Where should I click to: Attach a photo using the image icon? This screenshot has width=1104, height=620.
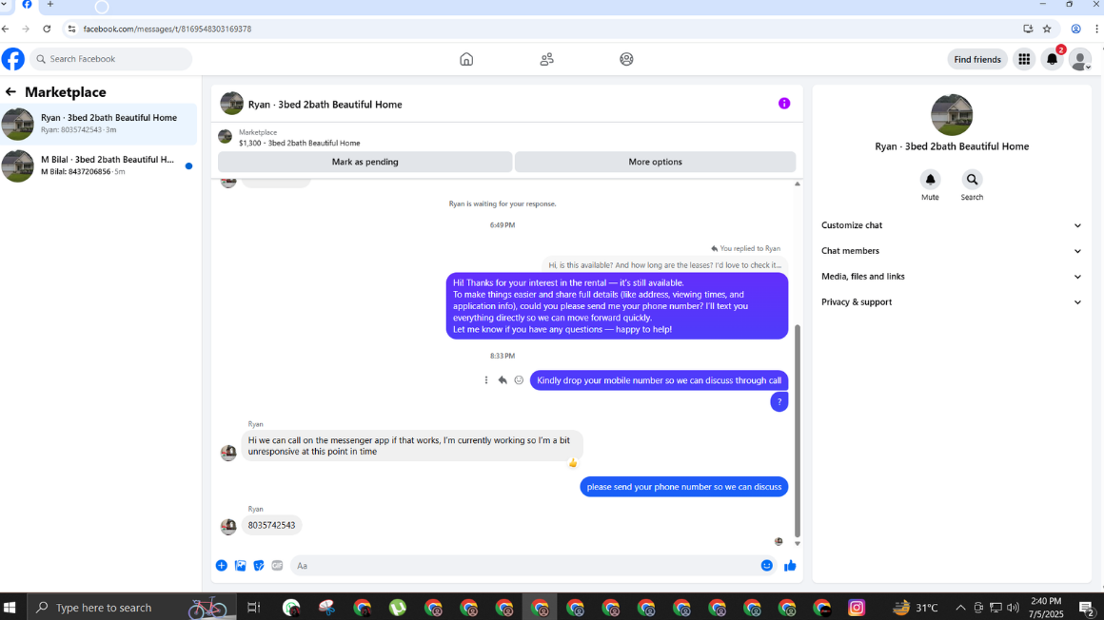[x=240, y=565]
